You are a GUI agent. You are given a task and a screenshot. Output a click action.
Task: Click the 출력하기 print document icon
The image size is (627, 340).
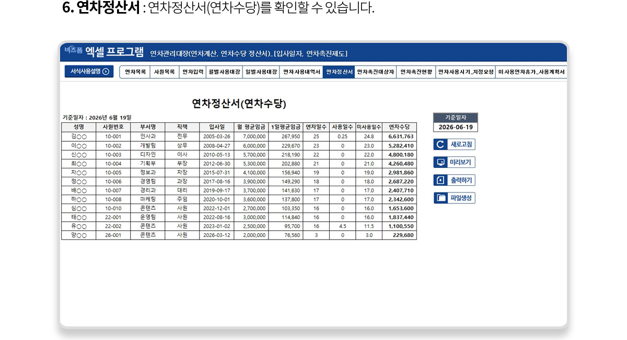pos(440,180)
